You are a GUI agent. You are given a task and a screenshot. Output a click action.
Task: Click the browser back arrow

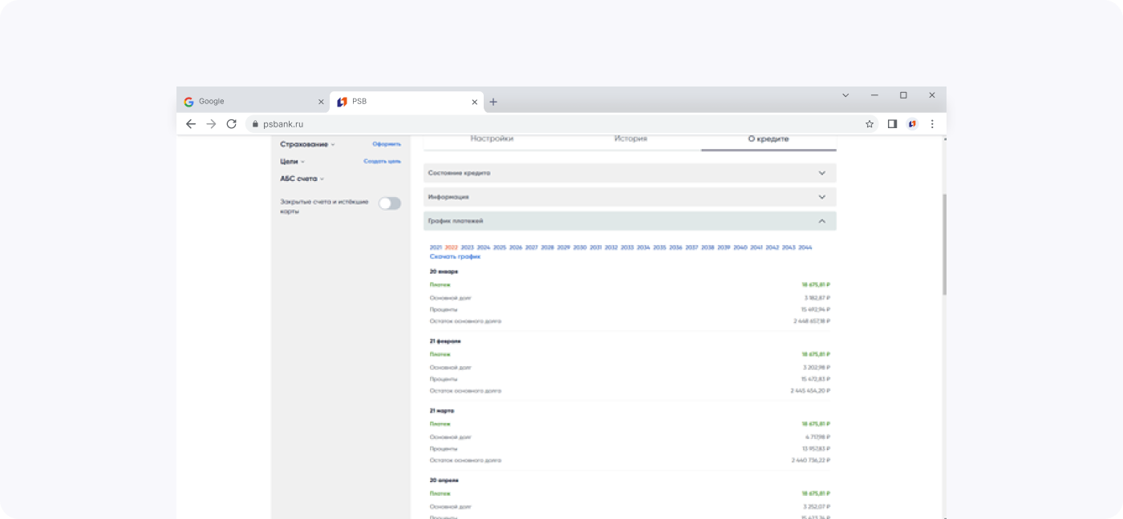pyautogui.click(x=190, y=124)
